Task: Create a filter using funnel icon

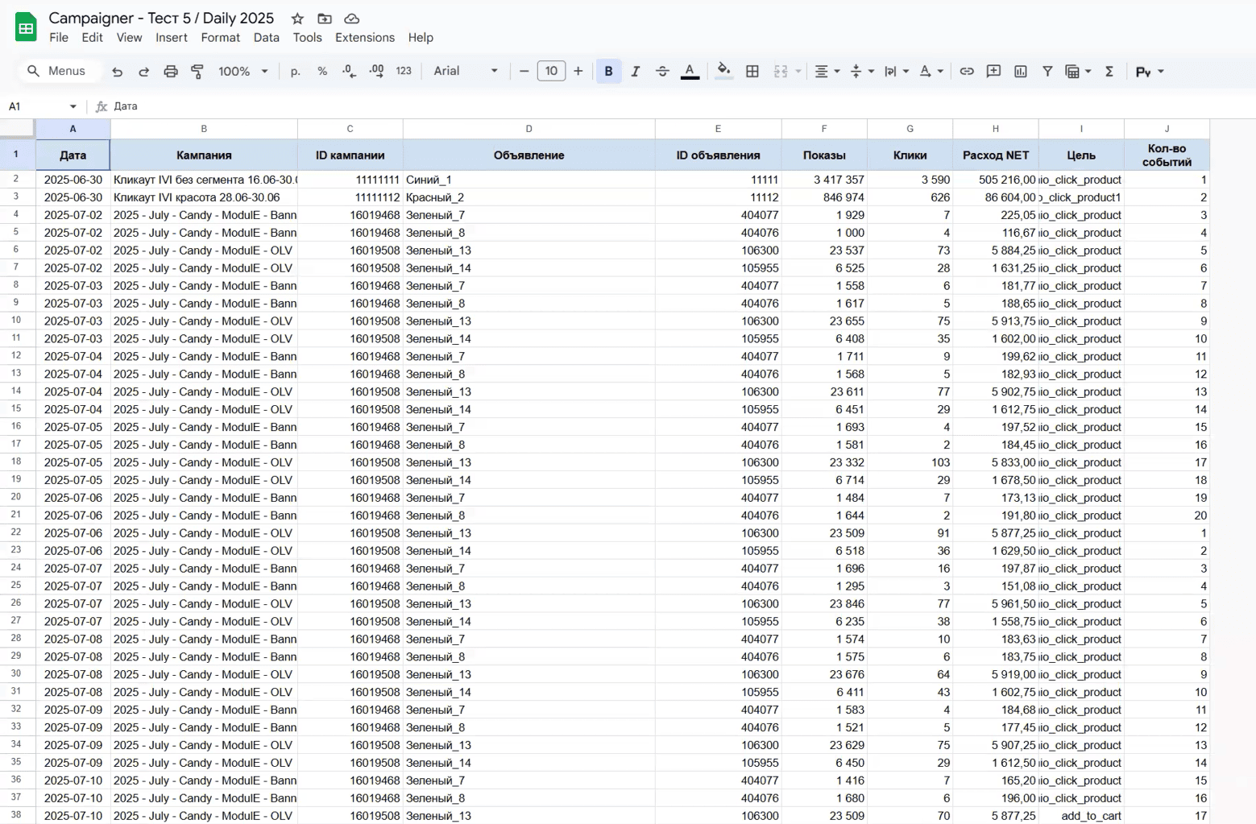Action: click(1047, 72)
